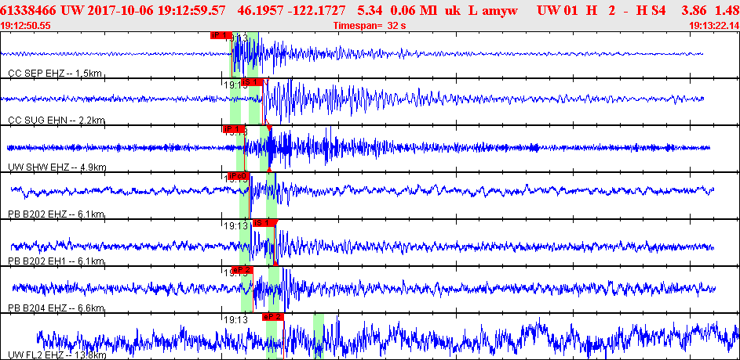Click the PB B202 EHZ -- 6.1km station label
This screenshot has width=740, height=360.
pos(57,214)
